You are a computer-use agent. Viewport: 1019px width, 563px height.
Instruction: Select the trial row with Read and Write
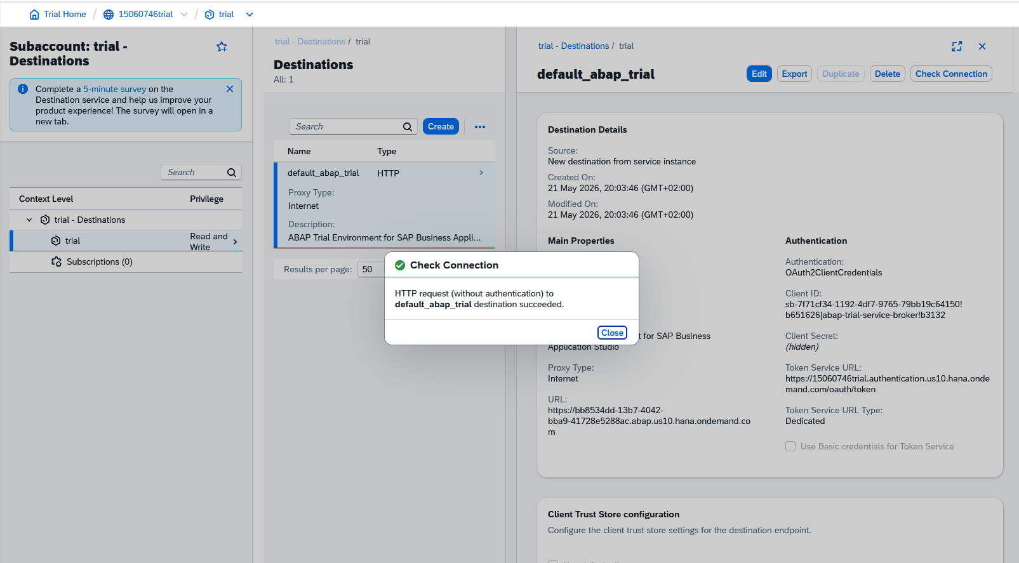click(126, 241)
